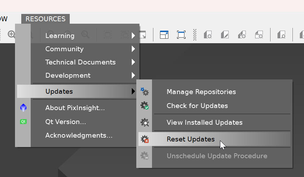Open About PixInsight dialog
Image resolution: width=304 pixels, height=177 pixels.
[77, 108]
